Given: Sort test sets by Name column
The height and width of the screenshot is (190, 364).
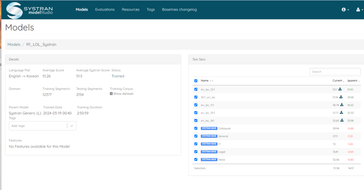Looking at the screenshot, I should [205, 81].
